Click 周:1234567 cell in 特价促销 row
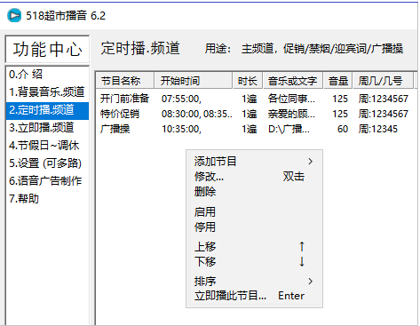This screenshot has height=326, width=420. (x=383, y=114)
